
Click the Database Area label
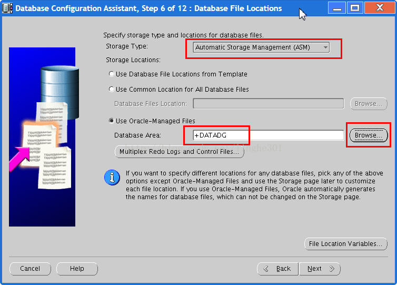tap(137, 135)
